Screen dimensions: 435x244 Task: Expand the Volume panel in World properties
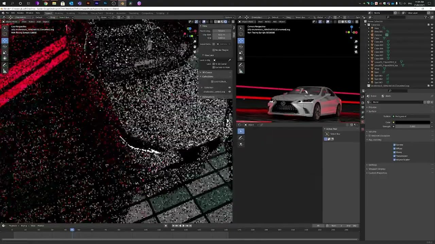372,131
